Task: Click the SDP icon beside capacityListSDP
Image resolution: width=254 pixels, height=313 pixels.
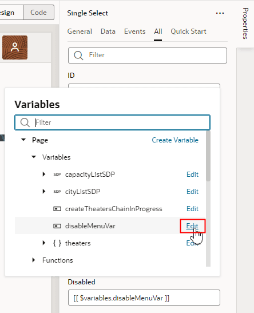Action: click(57, 175)
